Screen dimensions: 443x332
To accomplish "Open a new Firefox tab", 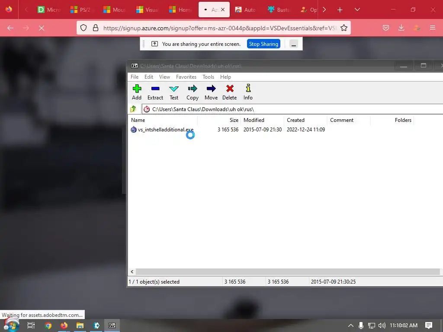I will click(x=340, y=10).
